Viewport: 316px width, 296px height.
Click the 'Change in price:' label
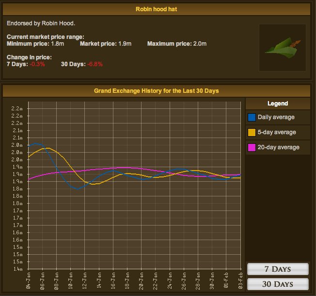coord(29,57)
